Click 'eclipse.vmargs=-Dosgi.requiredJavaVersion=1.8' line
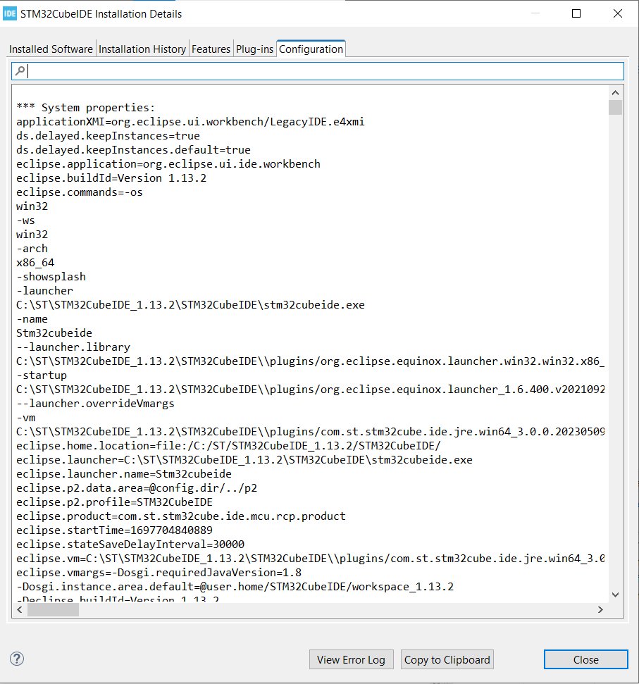The width and height of the screenshot is (639, 684). tap(159, 572)
